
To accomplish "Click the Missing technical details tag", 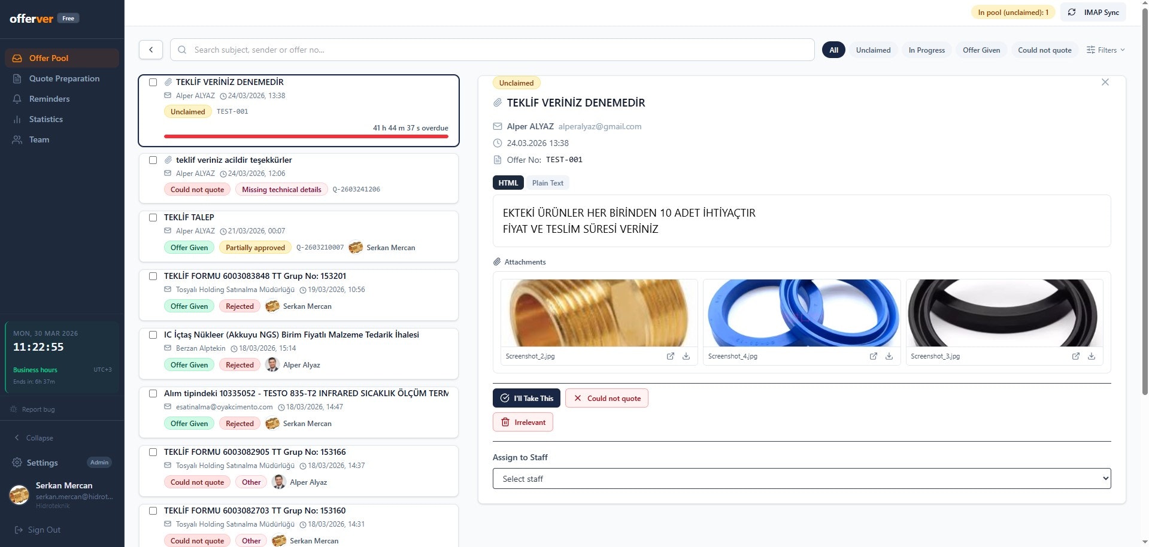I will [x=281, y=189].
